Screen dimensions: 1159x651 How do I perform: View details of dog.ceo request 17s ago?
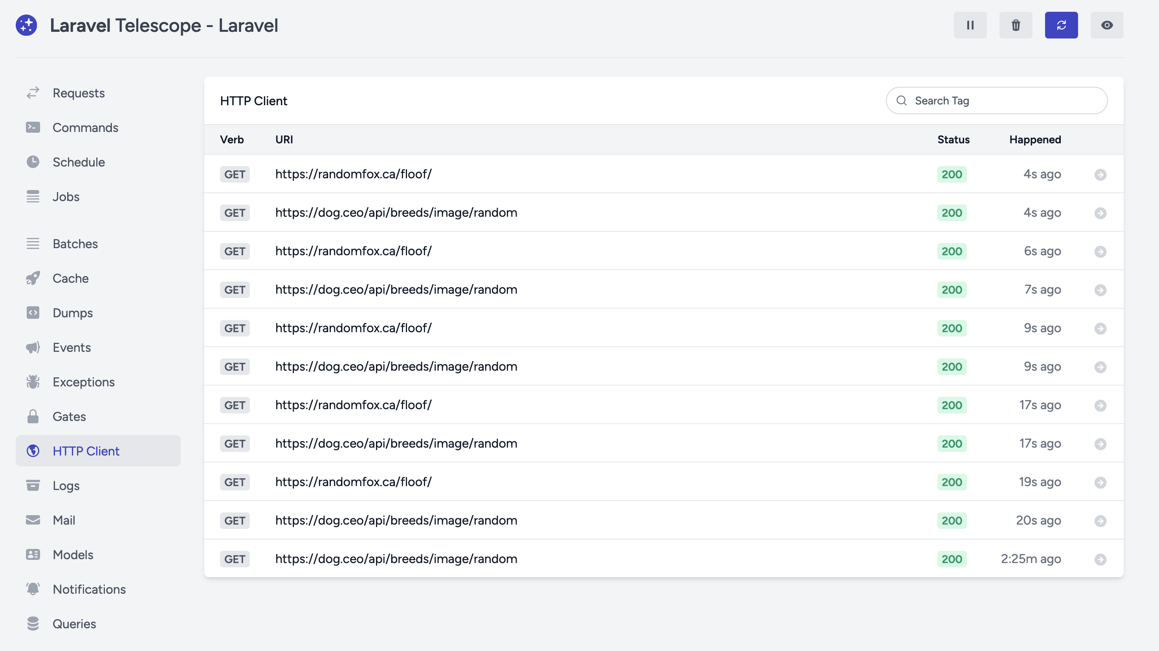tap(1100, 444)
